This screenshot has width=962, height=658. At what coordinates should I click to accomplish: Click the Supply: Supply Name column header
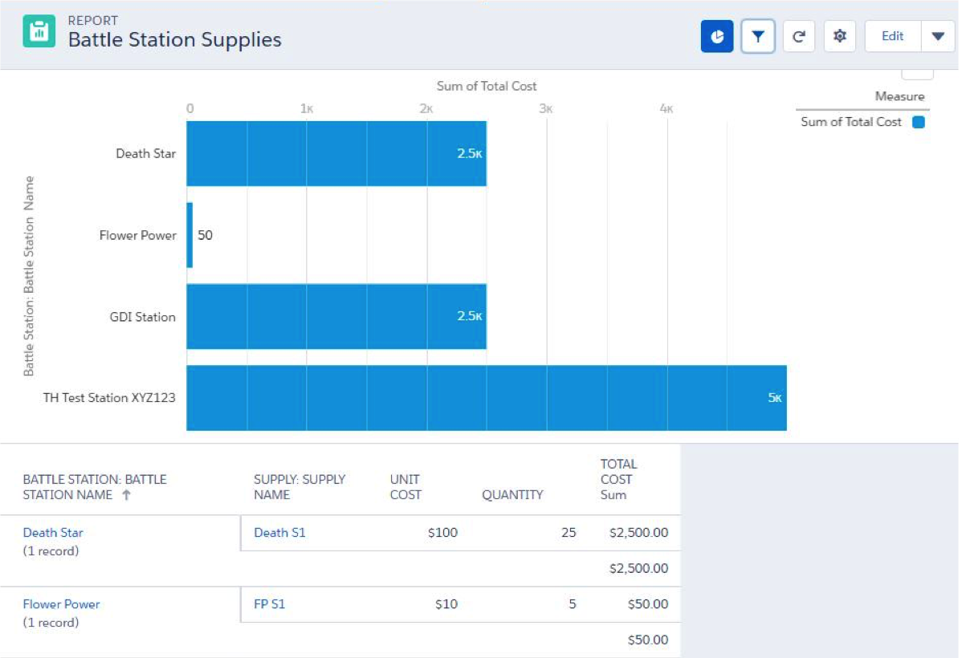click(300, 487)
